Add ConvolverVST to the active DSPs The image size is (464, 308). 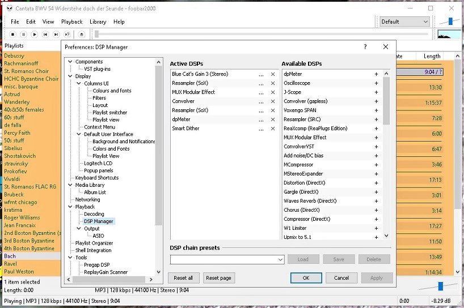(377, 147)
